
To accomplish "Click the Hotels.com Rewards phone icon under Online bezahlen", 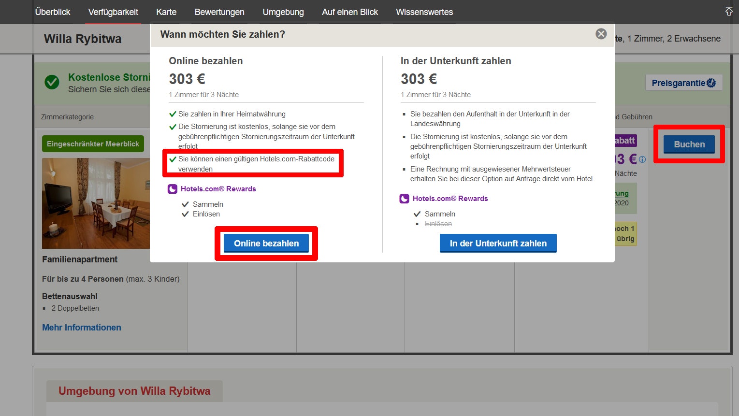I will (173, 189).
